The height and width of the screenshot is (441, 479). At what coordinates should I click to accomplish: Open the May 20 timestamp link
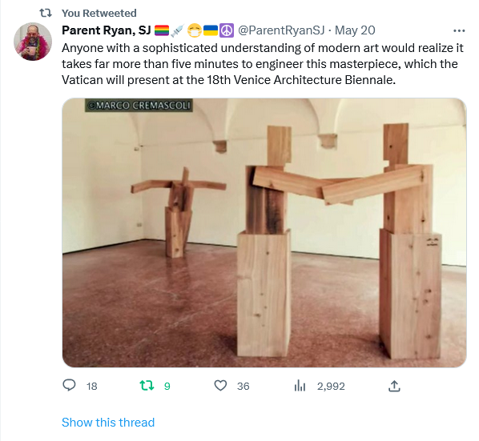point(355,30)
